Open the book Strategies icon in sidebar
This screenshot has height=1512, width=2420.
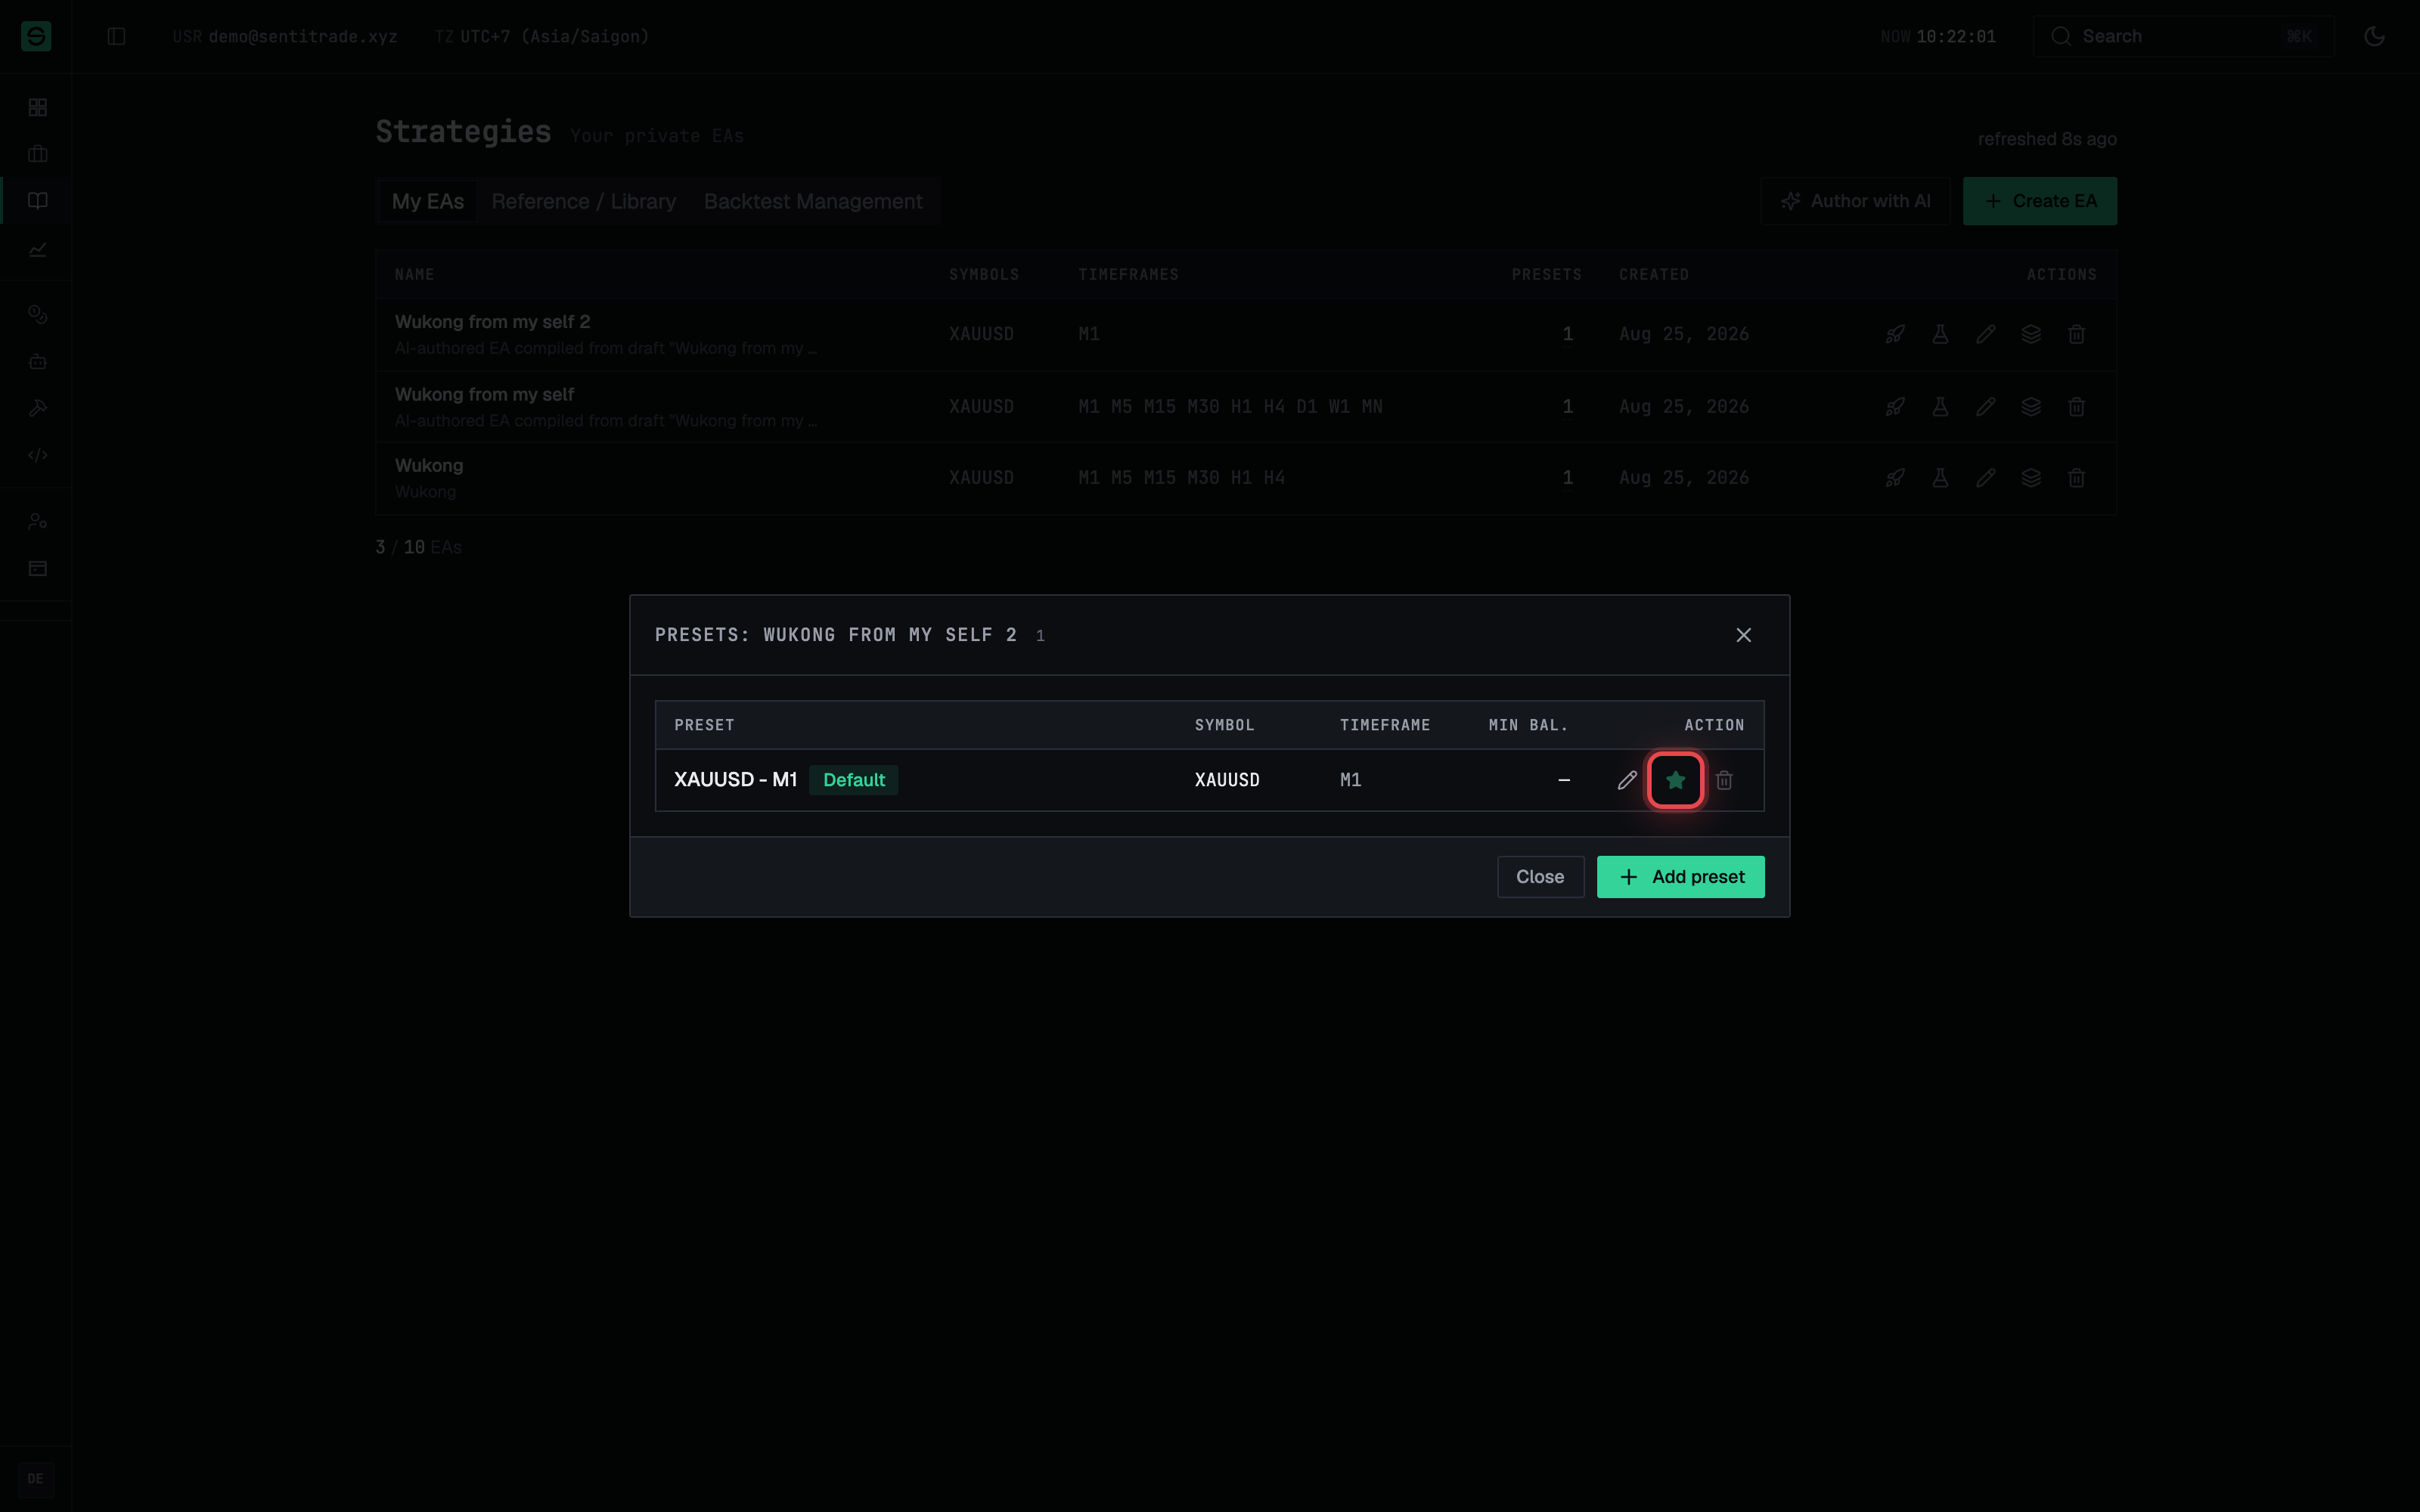[38, 201]
